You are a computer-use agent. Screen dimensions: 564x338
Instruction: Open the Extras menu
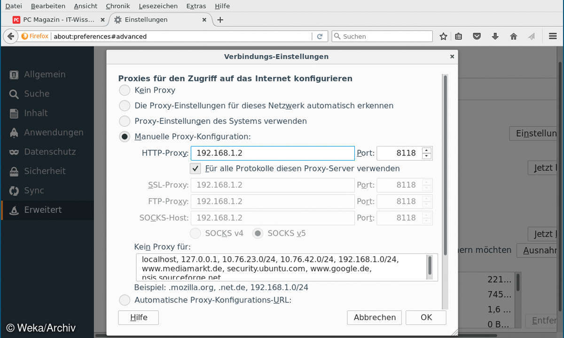(x=196, y=6)
